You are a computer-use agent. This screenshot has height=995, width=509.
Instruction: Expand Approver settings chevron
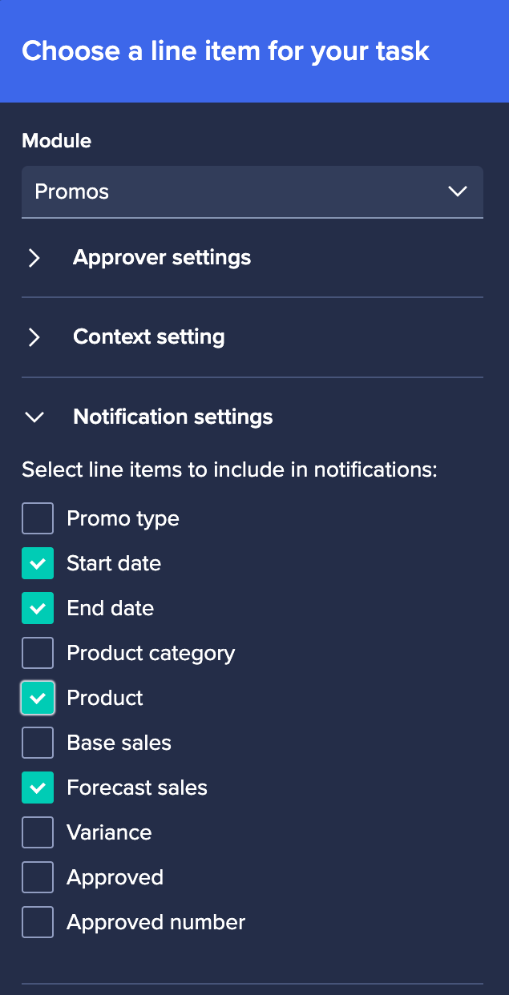34,258
